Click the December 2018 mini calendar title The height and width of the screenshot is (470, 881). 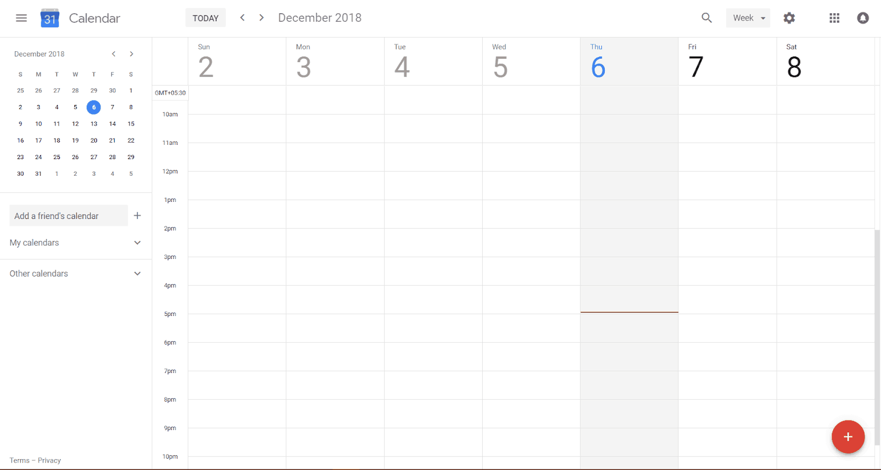point(39,54)
